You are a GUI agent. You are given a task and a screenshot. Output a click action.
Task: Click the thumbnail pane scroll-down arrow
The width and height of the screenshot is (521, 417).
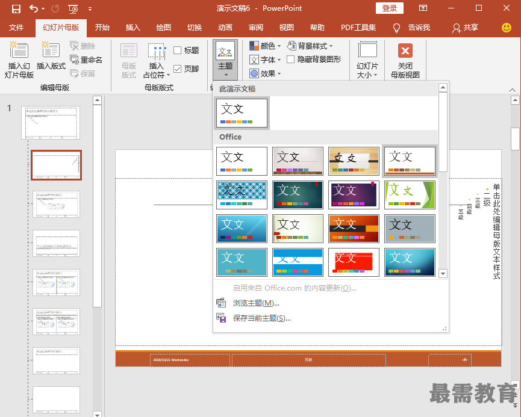click(97, 414)
